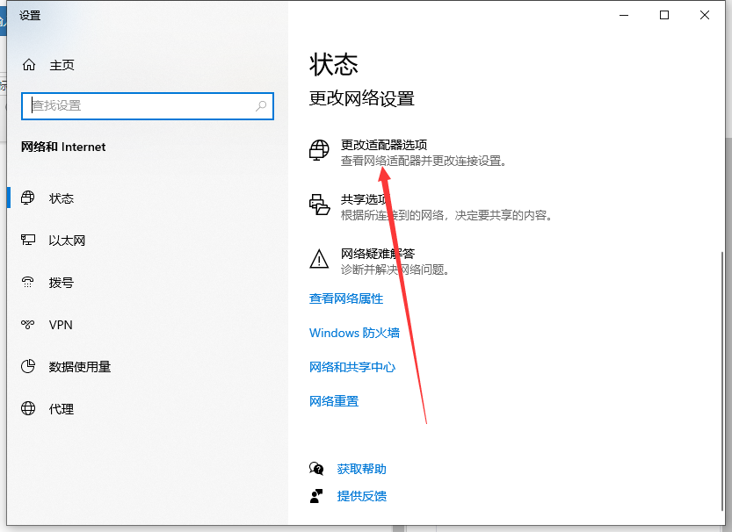Click the sharing options icon

pos(319,205)
